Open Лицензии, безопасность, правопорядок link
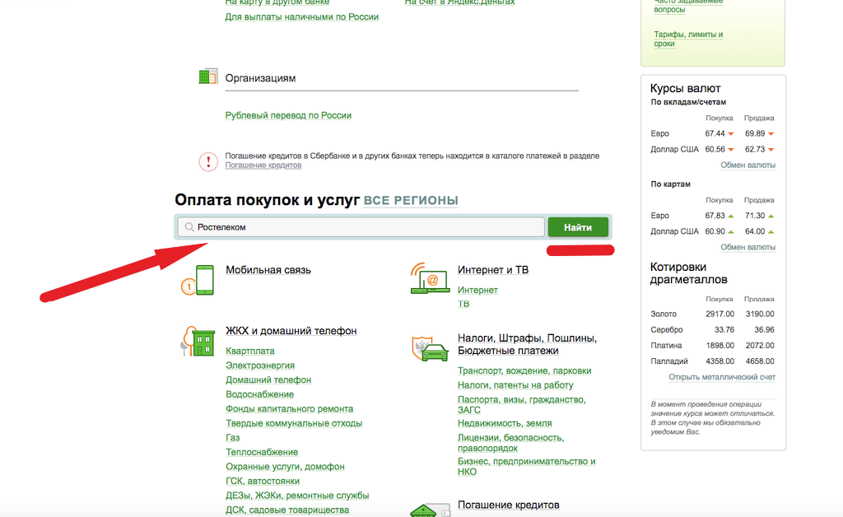 click(x=510, y=443)
